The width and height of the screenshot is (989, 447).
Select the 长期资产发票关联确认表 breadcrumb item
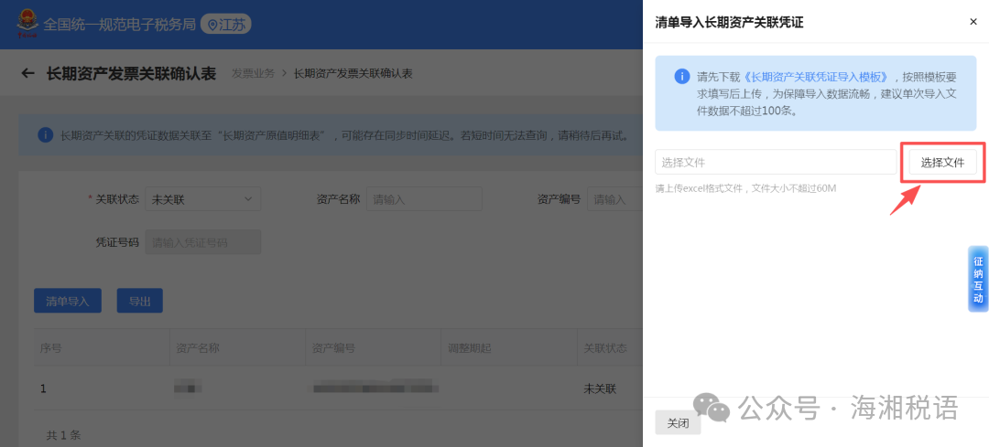pos(353,73)
